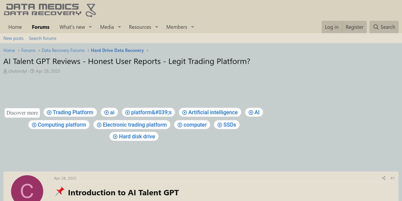The width and height of the screenshot is (402, 201).
Task: Expand the Media dropdown arrow
Action: click(x=119, y=27)
